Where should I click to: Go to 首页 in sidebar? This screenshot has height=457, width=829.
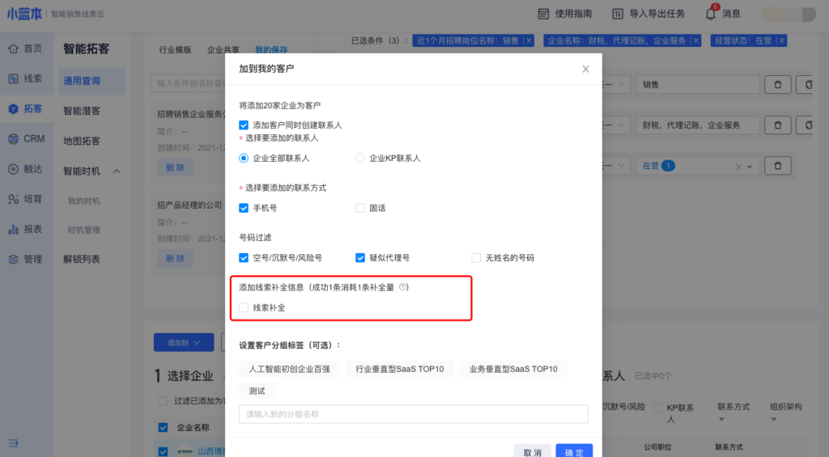[x=24, y=49]
